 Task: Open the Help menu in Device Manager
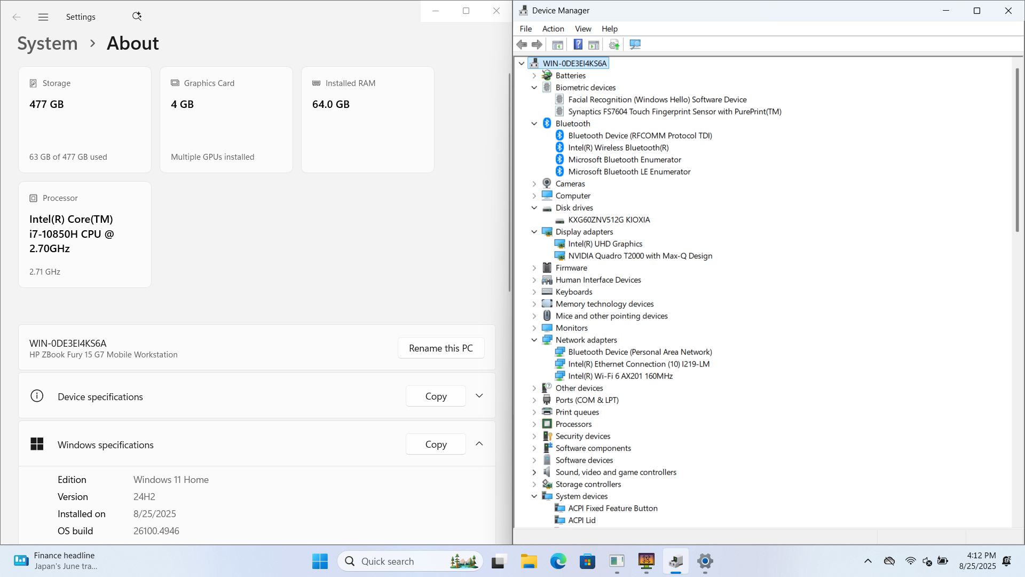click(x=610, y=29)
